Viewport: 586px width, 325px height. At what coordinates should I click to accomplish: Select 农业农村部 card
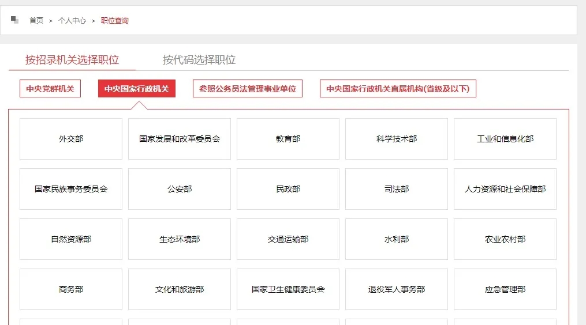pyautogui.click(x=505, y=239)
